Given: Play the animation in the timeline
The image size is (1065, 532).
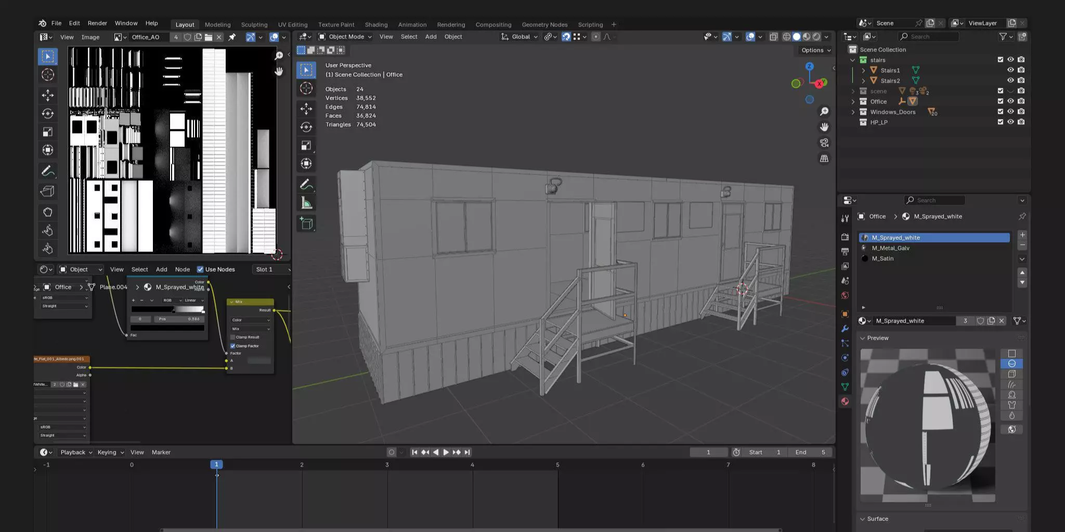Looking at the screenshot, I should coord(446,453).
